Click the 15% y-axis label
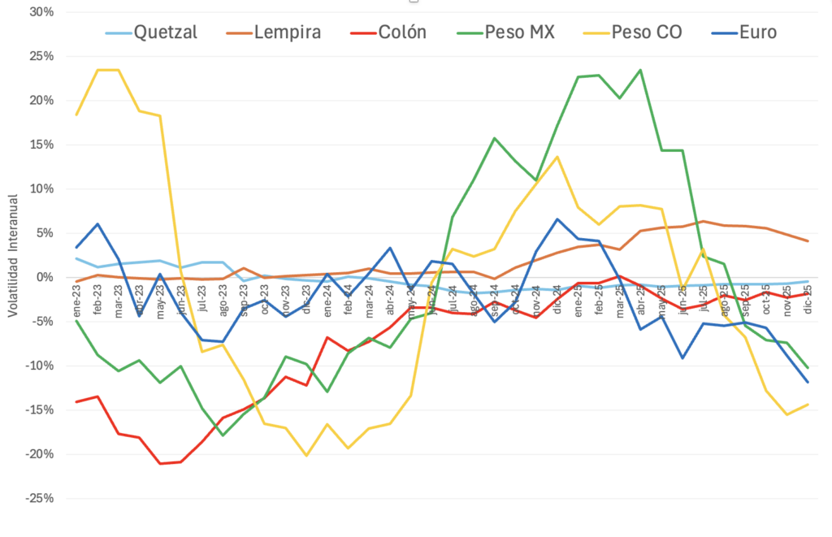The height and width of the screenshot is (537, 832). pos(41,145)
